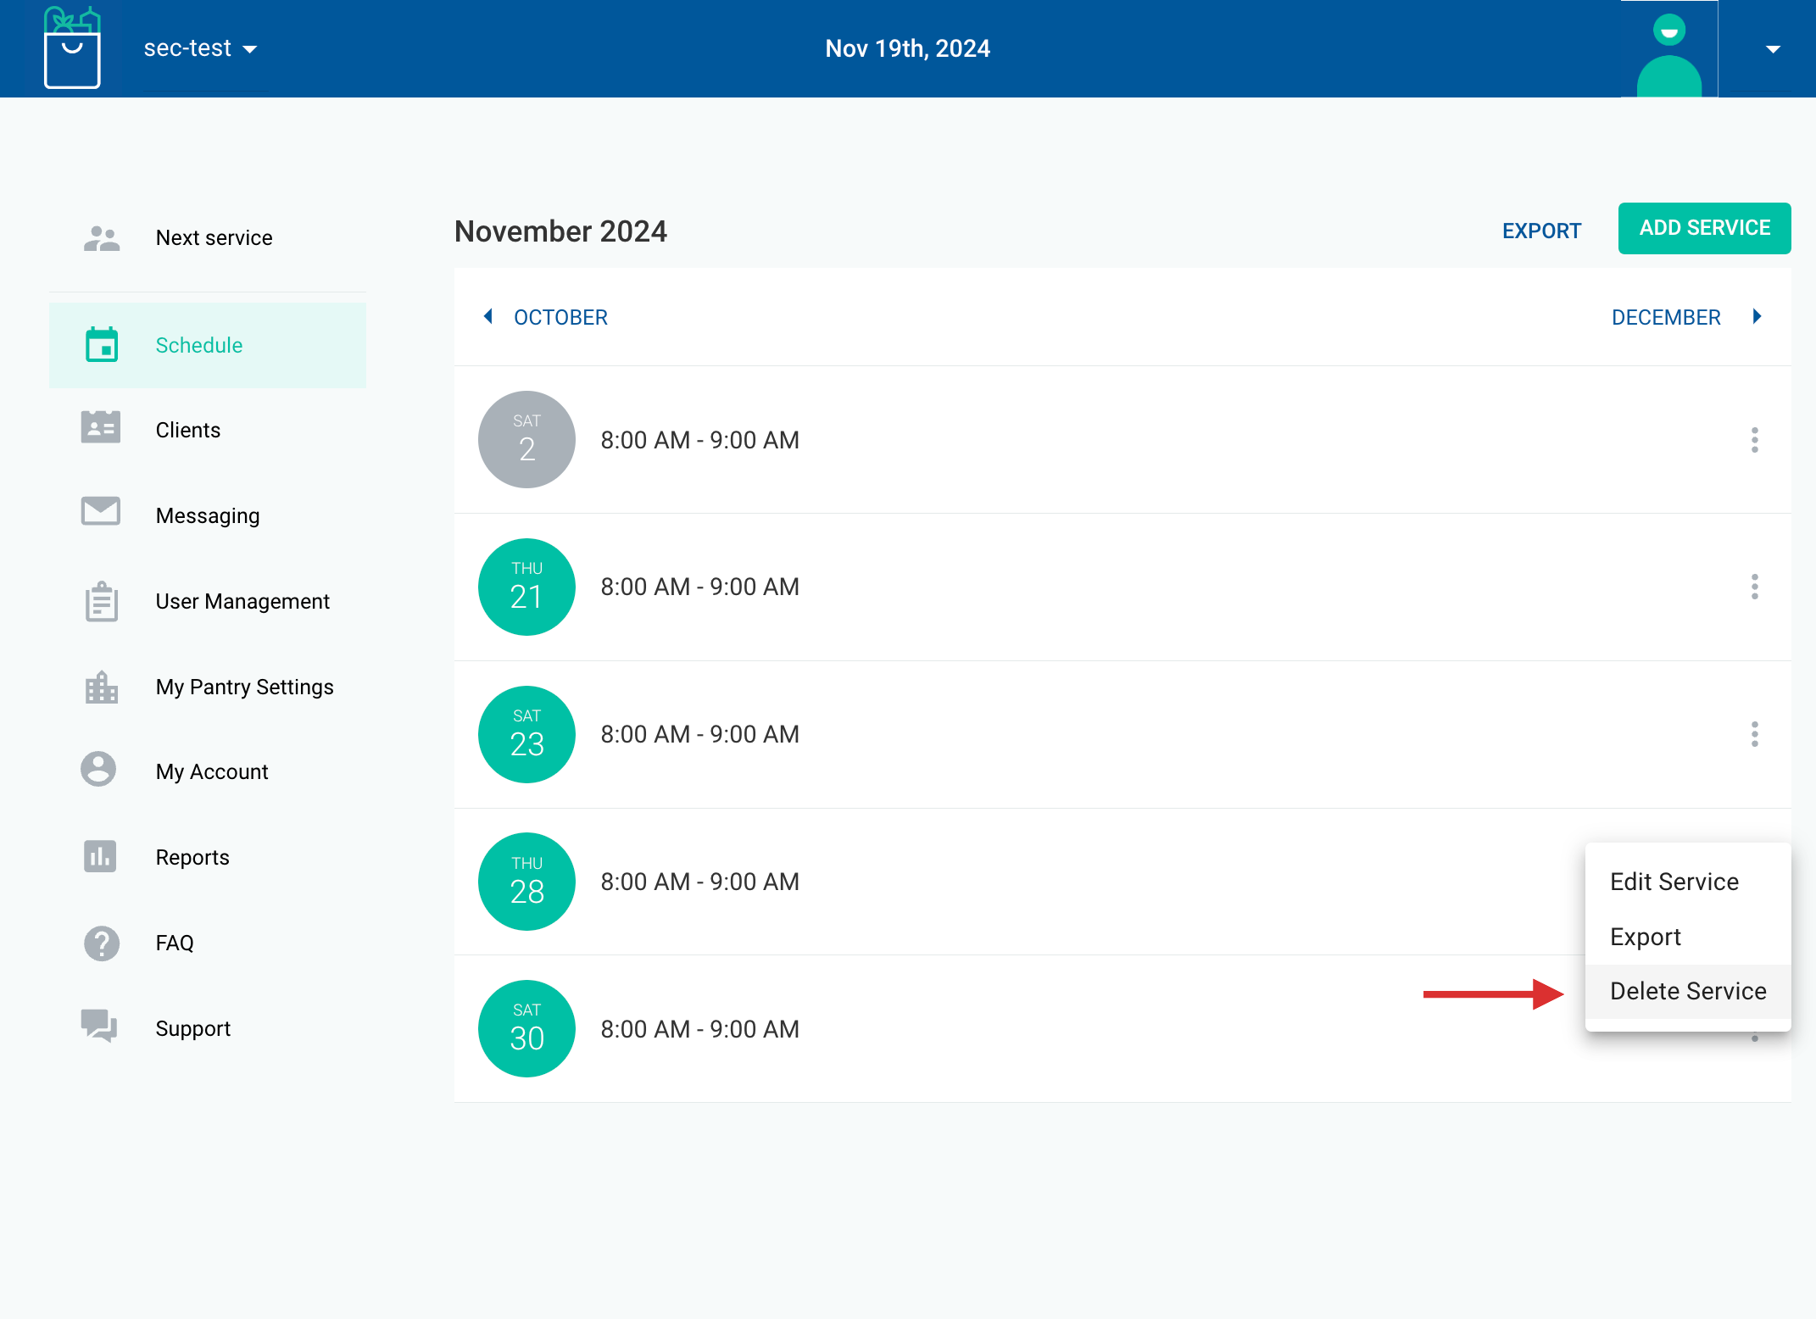Click the SAT 2 date circle
The height and width of the screenshot is (1319, 1816).
tap(526, 439)
